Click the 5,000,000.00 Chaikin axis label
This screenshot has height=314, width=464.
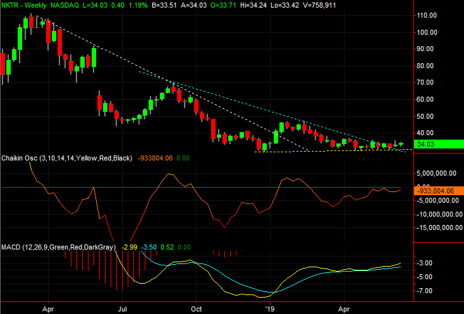[x=436, y=173]
